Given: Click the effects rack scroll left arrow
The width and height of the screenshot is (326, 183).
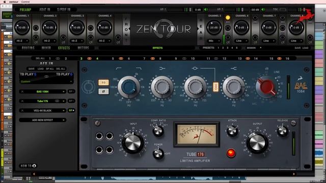Looking at the screenshot, I should tap(34, 174).
